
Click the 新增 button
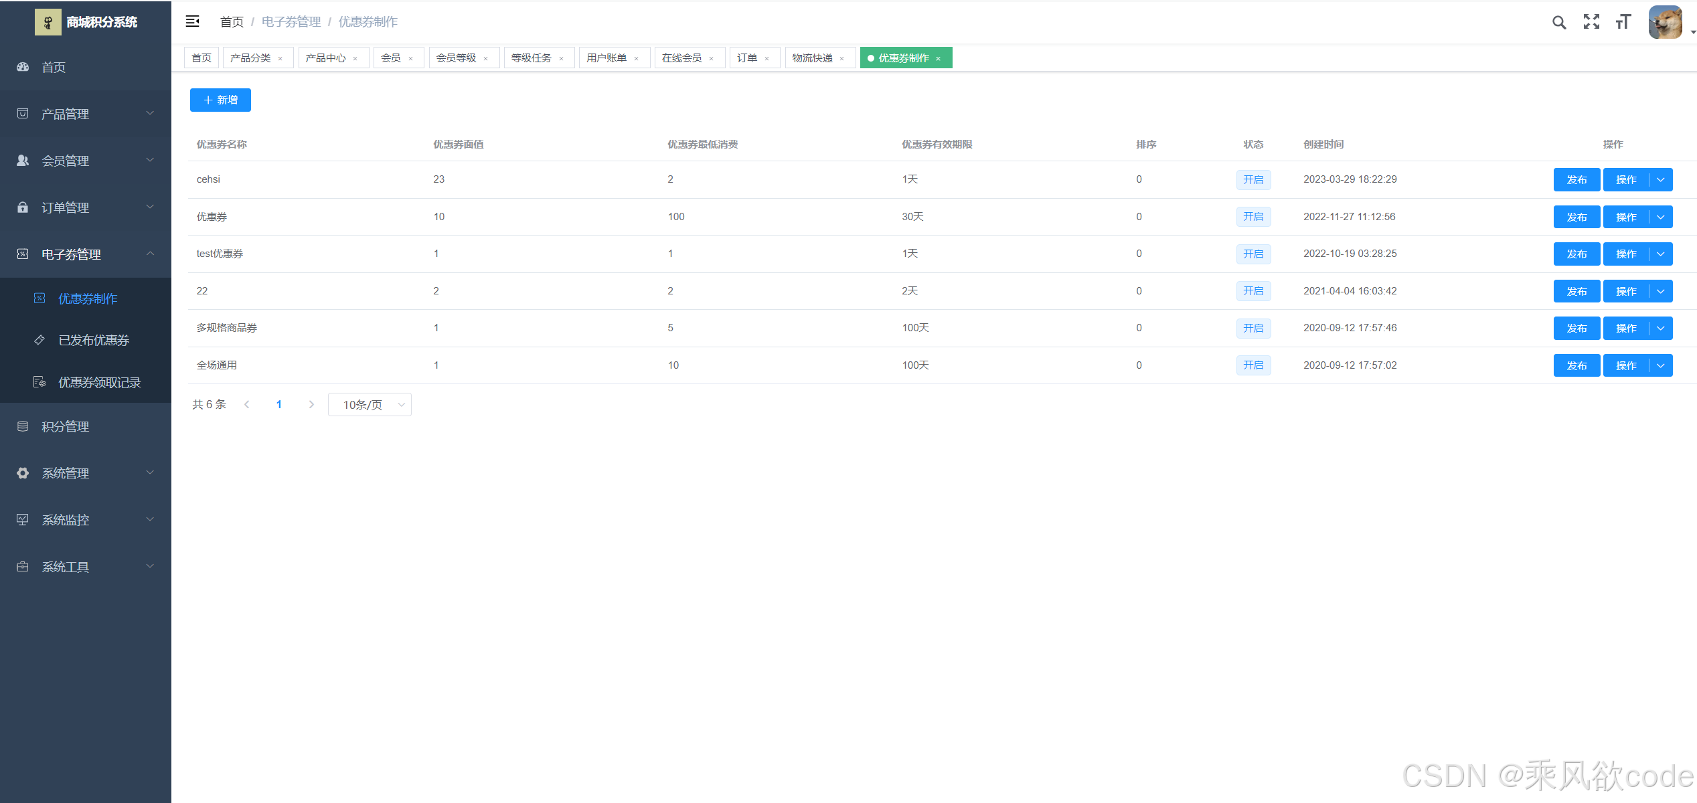(x=220, y=100)
